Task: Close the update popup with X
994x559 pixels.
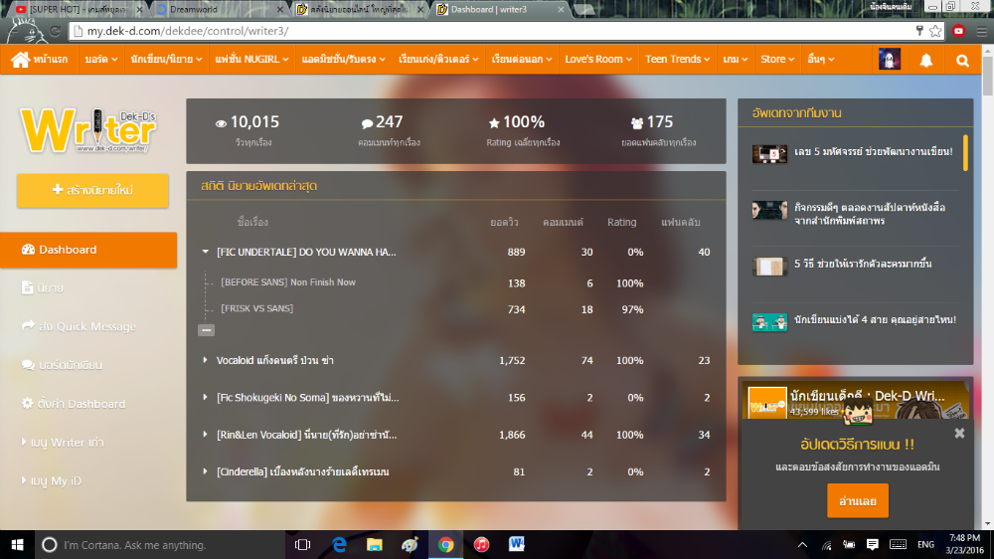Action: (959, 434)
